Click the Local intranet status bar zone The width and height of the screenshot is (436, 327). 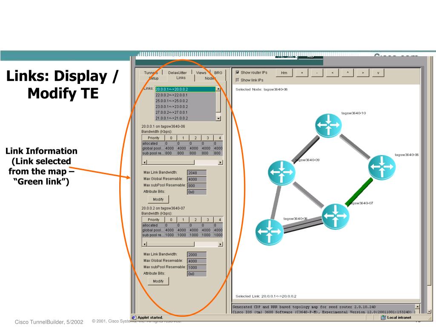click(x=396, y=318)
